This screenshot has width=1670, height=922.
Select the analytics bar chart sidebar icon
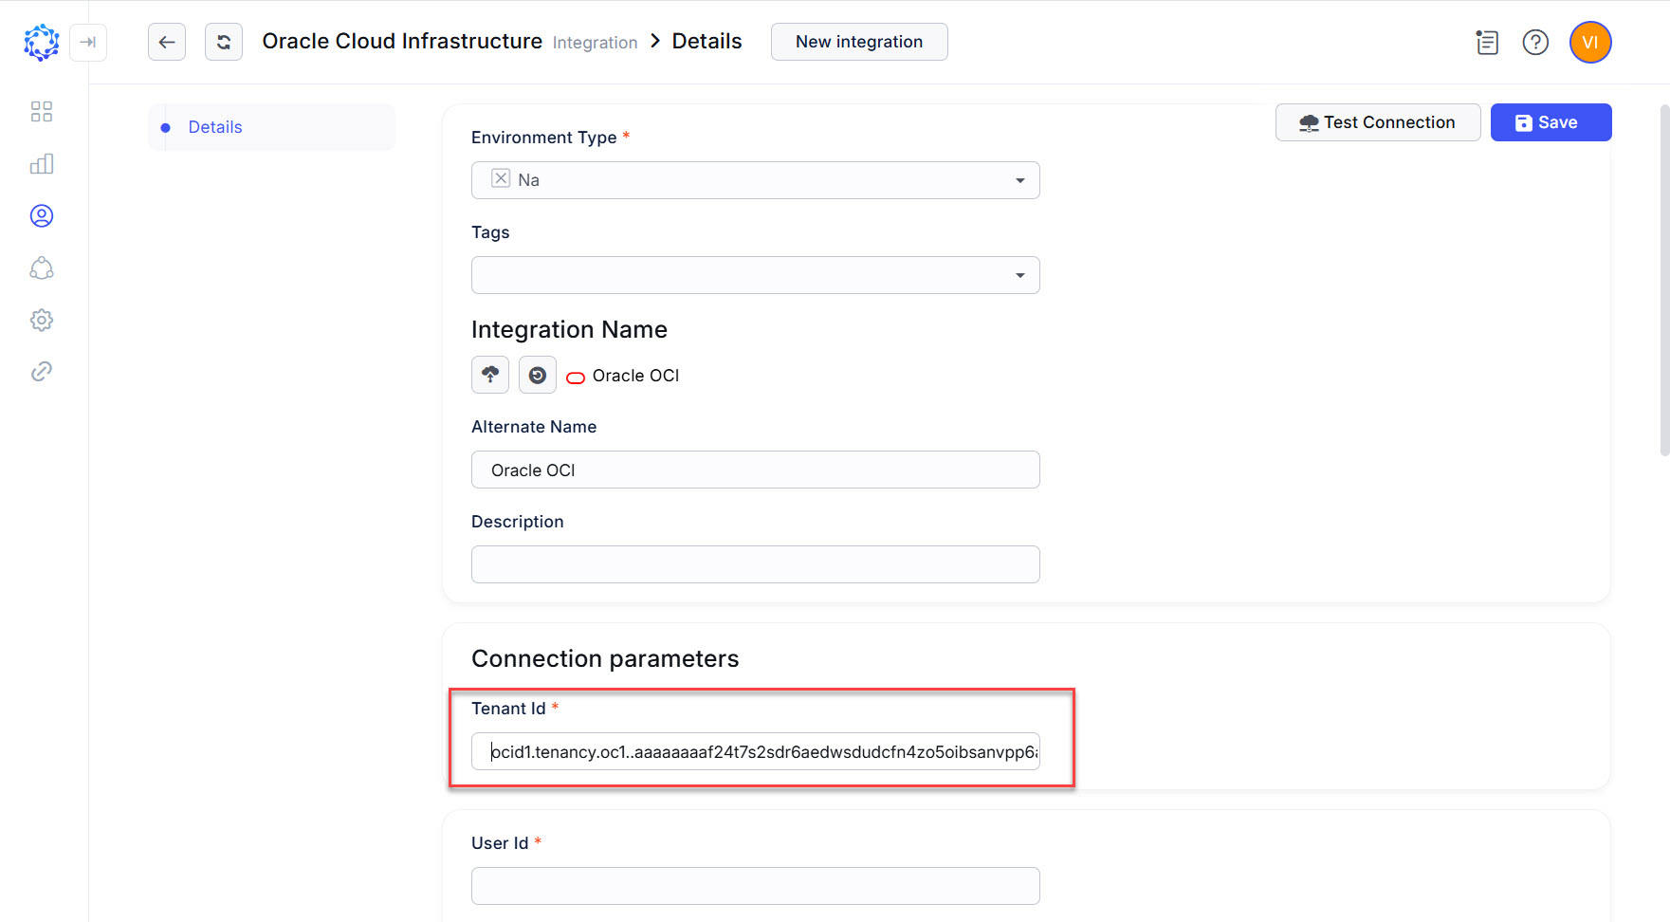point(42,163)
